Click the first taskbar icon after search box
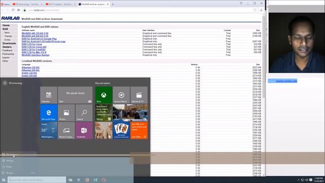This screenshot has width=325, height=183. 71,179
